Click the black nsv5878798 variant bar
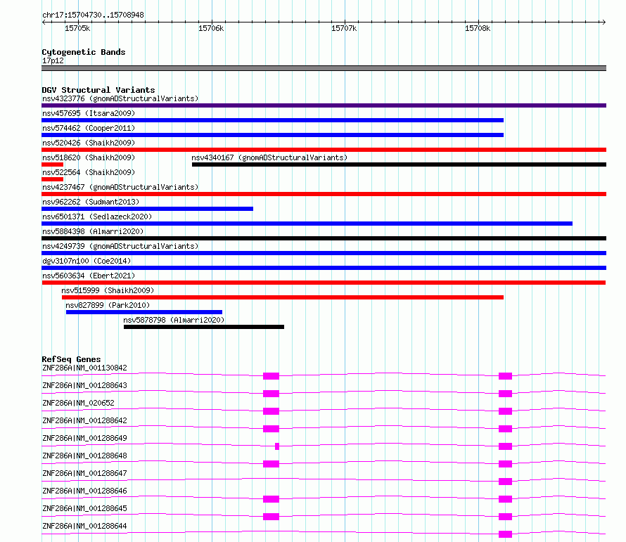Screen dimensions: 626x542 coord(204,327)
